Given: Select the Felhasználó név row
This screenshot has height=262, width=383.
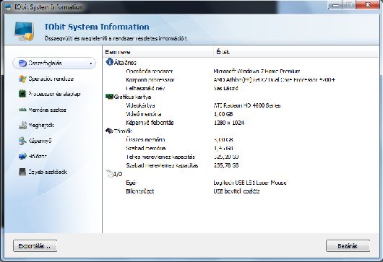Looking at the screenshot, I should (x=241, y=88).
